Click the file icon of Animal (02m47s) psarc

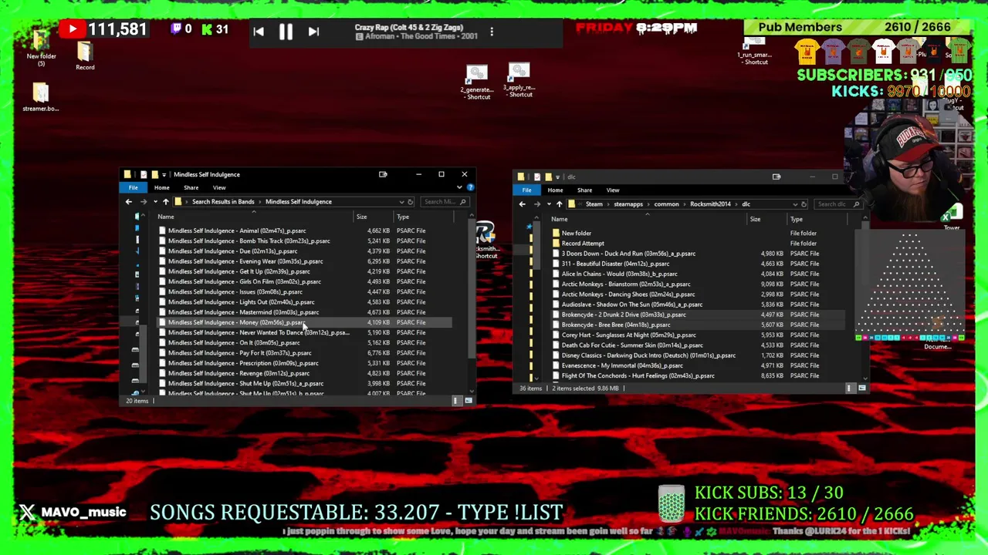point(162,230)
